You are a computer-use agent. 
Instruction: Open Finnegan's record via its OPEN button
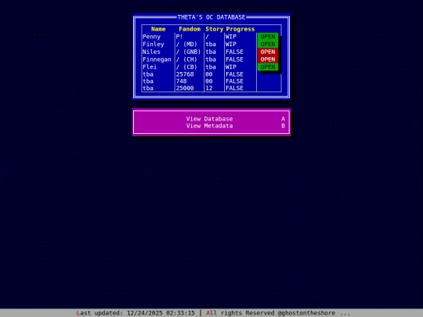[268, 59]
